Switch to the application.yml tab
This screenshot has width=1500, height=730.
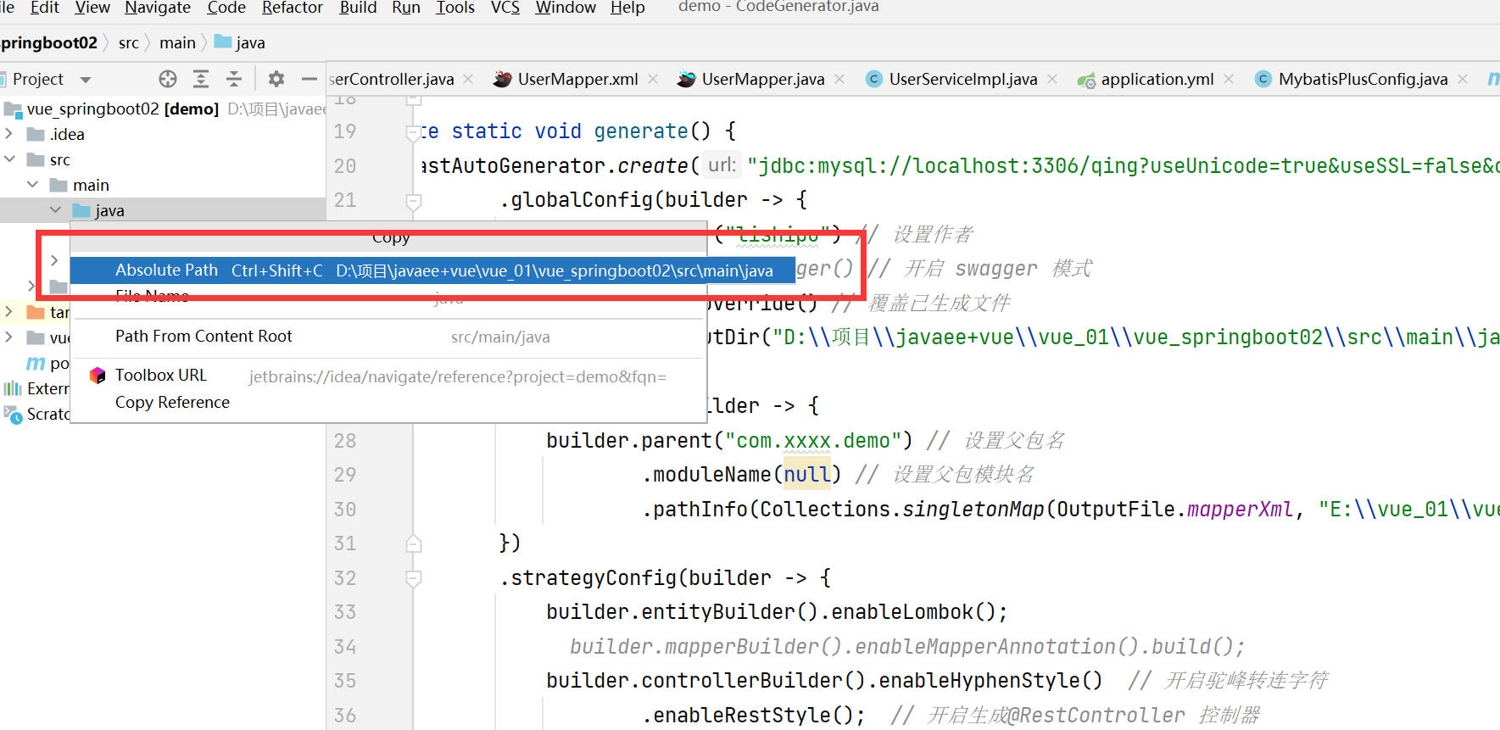1157,79
